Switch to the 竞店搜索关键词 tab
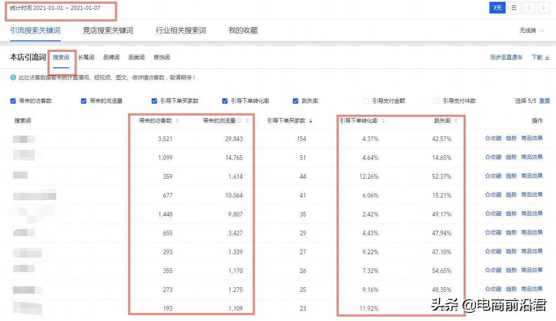The width and height of the screenshot is (556, 321). [108, 31]
